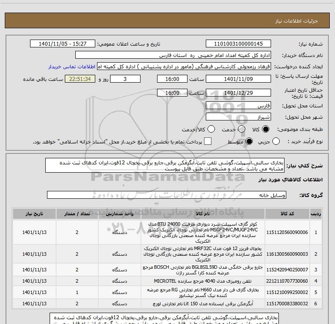
Task: Click product code 2212110707730060
Action: 287,281
